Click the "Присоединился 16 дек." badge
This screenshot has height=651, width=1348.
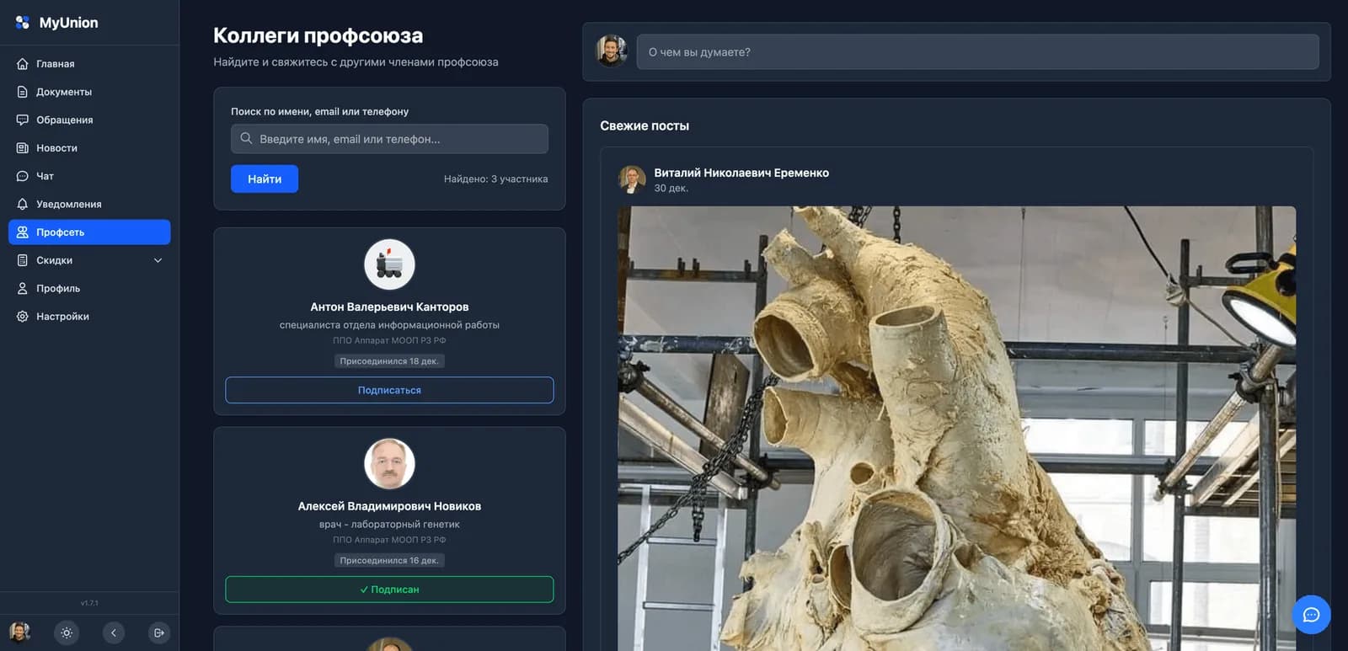click(389, 561)
